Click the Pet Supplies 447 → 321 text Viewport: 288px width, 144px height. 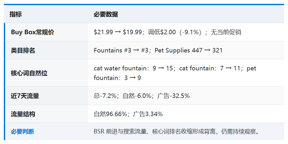[x=188, y=50]
